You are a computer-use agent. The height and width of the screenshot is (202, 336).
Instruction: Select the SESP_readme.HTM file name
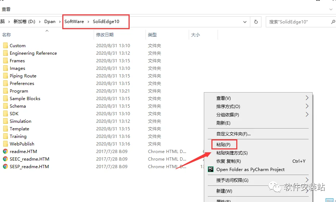click(x=29, y=166)
